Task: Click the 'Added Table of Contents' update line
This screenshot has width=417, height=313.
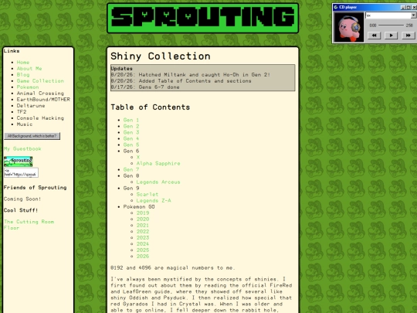Action: tap(181, 81)
